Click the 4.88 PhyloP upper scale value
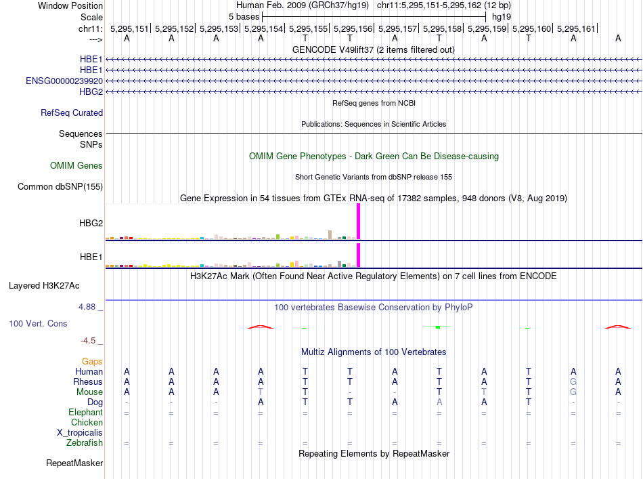 pos(87,307)
